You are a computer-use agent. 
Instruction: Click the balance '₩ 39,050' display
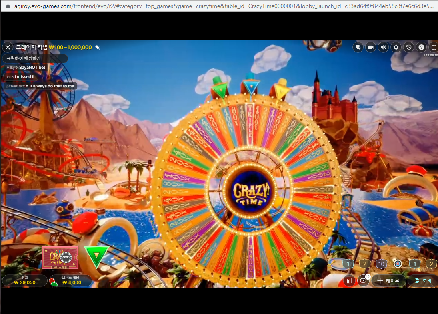pos(24,280)
